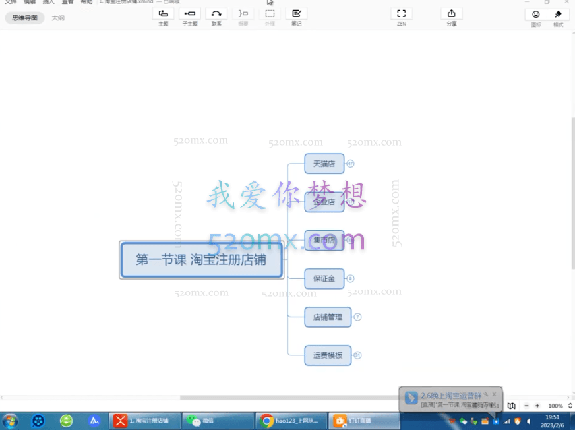Open the 文件 menu
Viewport: 575px width, 430px height.
[x=11, y=2]
